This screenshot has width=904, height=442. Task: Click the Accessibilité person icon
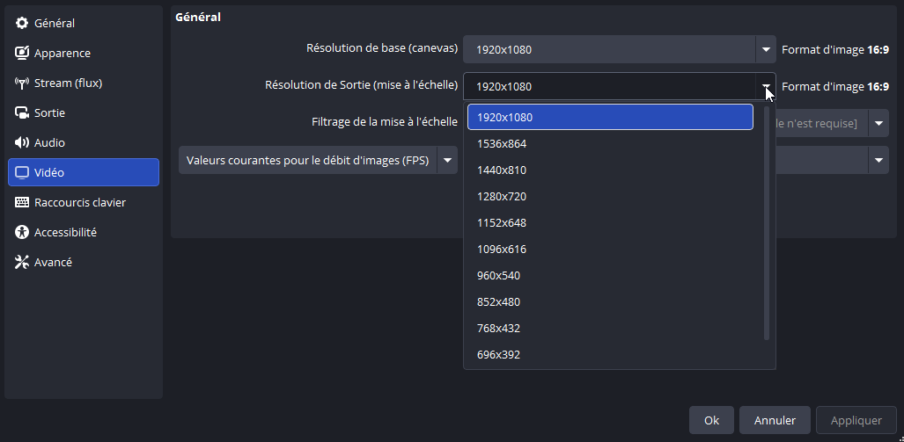(22, 233)
